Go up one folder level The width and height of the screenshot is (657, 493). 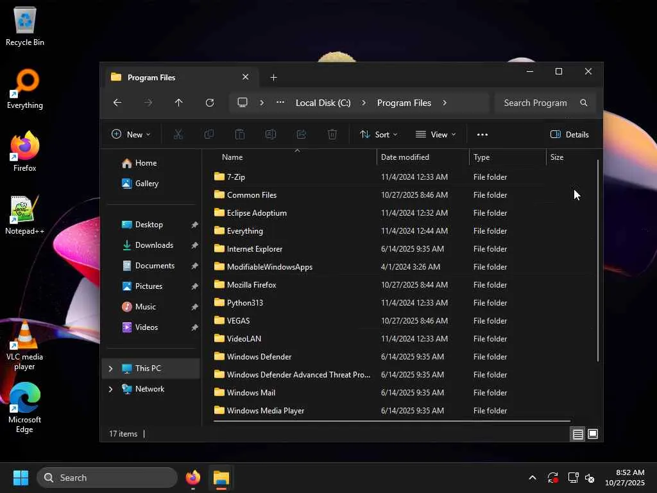click(179, 103)
